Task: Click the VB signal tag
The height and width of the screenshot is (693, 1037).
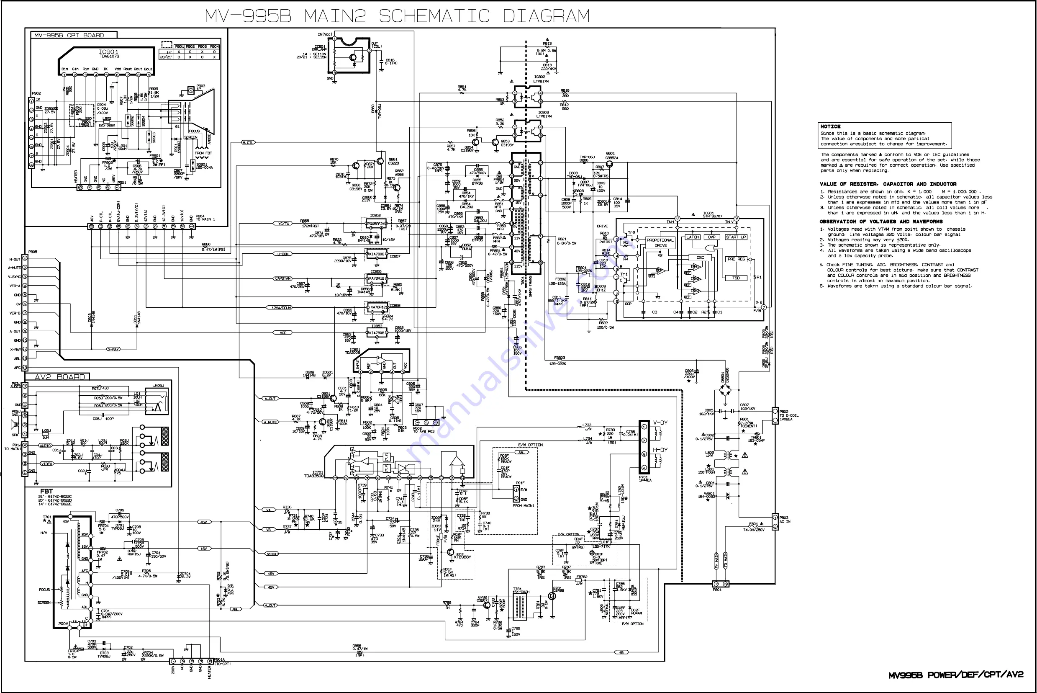Action: (269, 529)
